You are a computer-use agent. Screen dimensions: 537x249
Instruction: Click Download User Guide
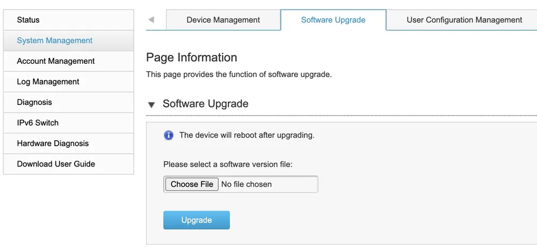(x=69, y=164)
